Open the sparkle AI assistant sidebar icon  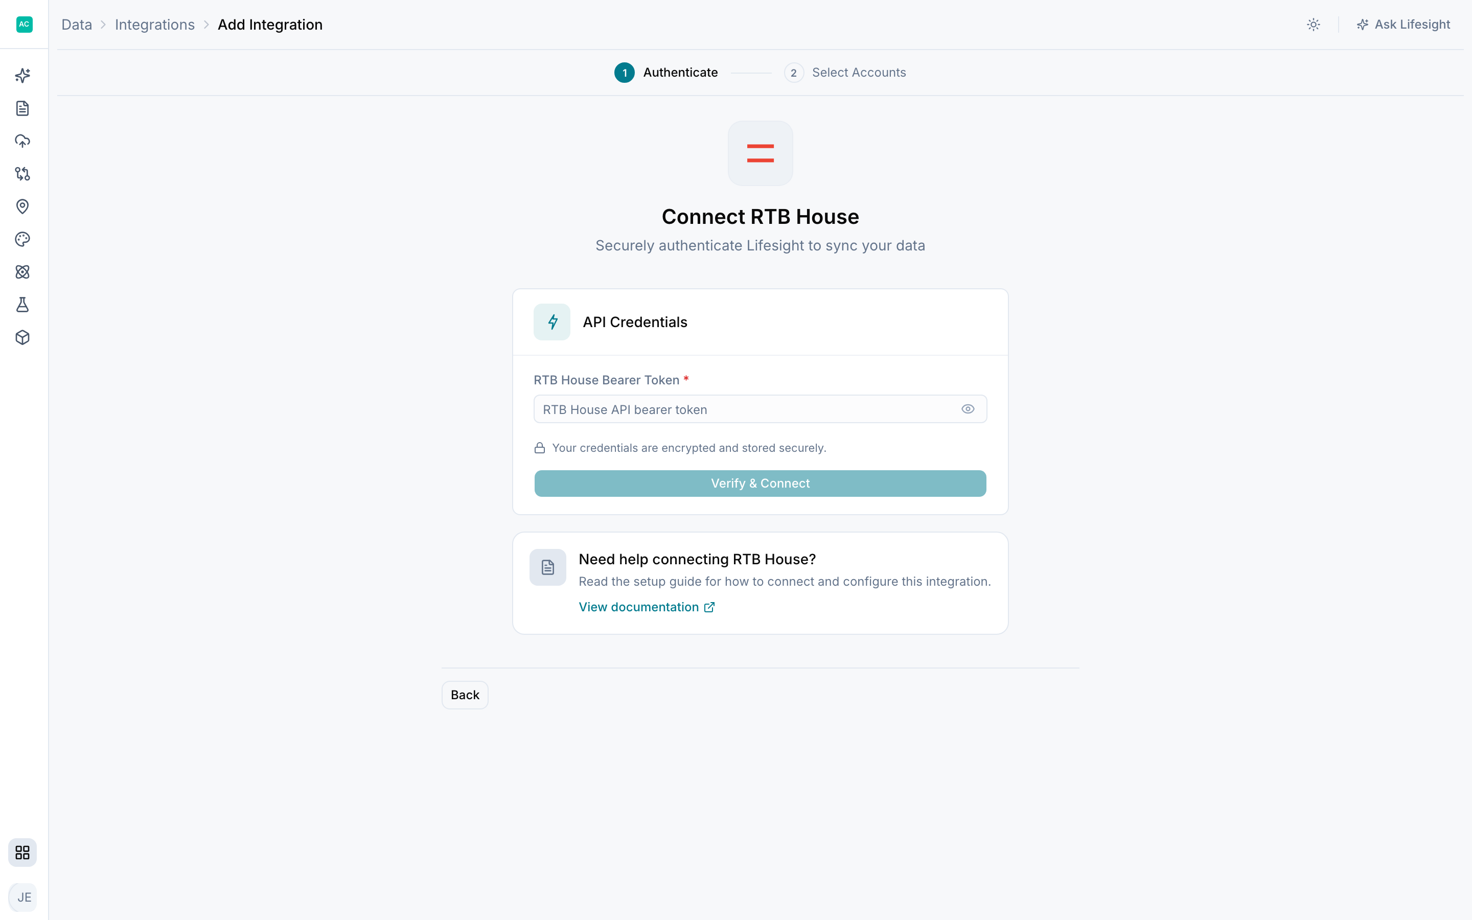[x=22, y=76]
